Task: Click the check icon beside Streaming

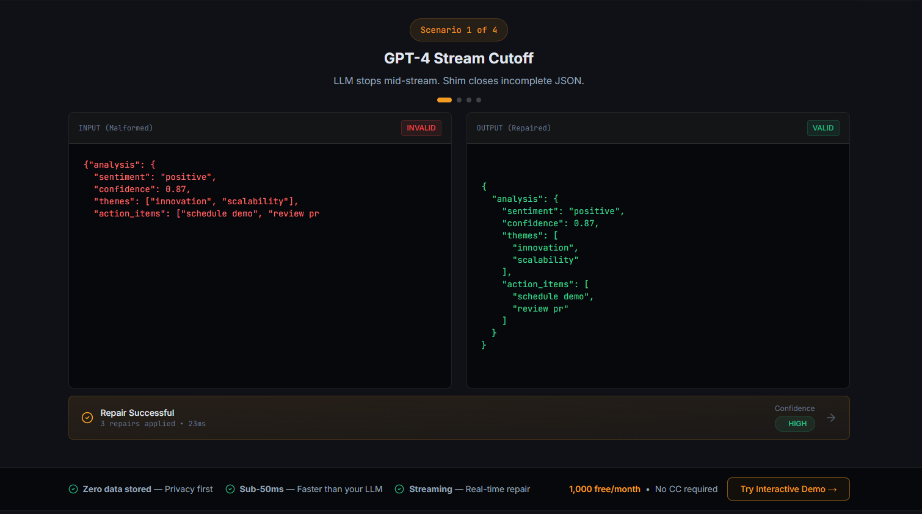Action: pos(399,489)
